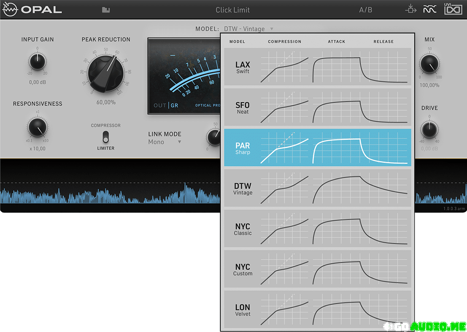The image size is (467, 332).
Task: Click the 100,00% Mix value field
Action: click(429, 85)
